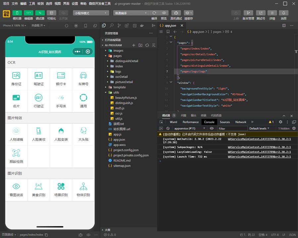Open the 小程序模式 mode dropdown
Viewport: 298px width, 238px height.
(x=91, y=13)
